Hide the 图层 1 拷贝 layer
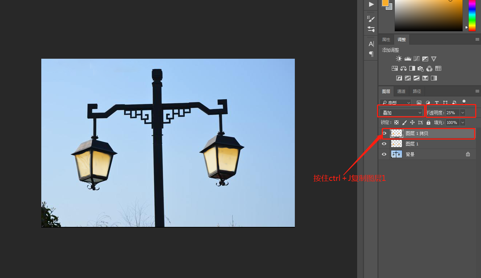Screen dimensions: 481x278 (384, 133)
